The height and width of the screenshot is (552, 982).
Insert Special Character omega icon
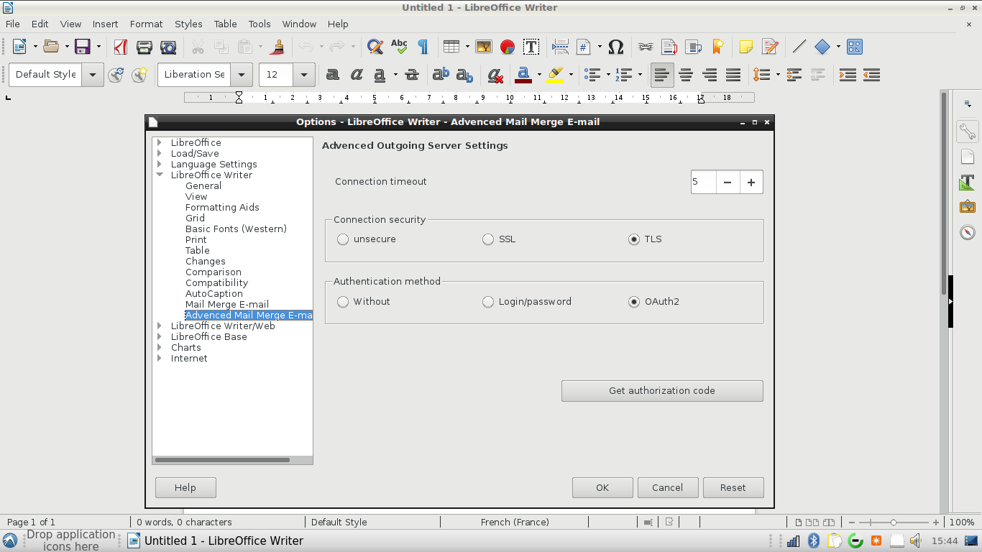coord(615,47)
